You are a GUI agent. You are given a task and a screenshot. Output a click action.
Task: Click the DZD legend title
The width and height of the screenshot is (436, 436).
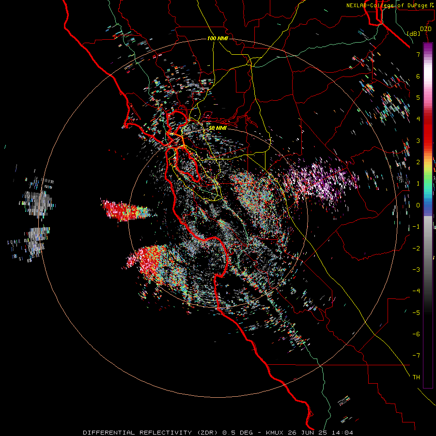coord(426,29)
